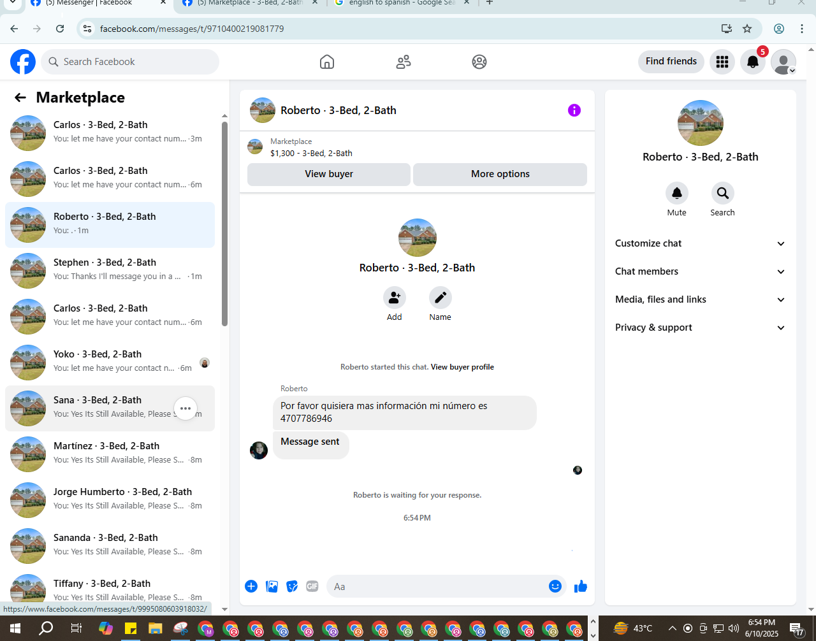Open the Groups icon in top navigation
The image size is (816, 641).
click(479, 62)
